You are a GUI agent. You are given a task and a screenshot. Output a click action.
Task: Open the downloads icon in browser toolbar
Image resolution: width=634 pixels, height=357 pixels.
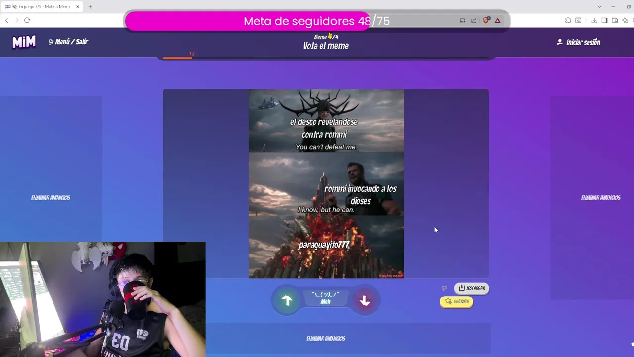pyautogui.click(x=594, y=20)
